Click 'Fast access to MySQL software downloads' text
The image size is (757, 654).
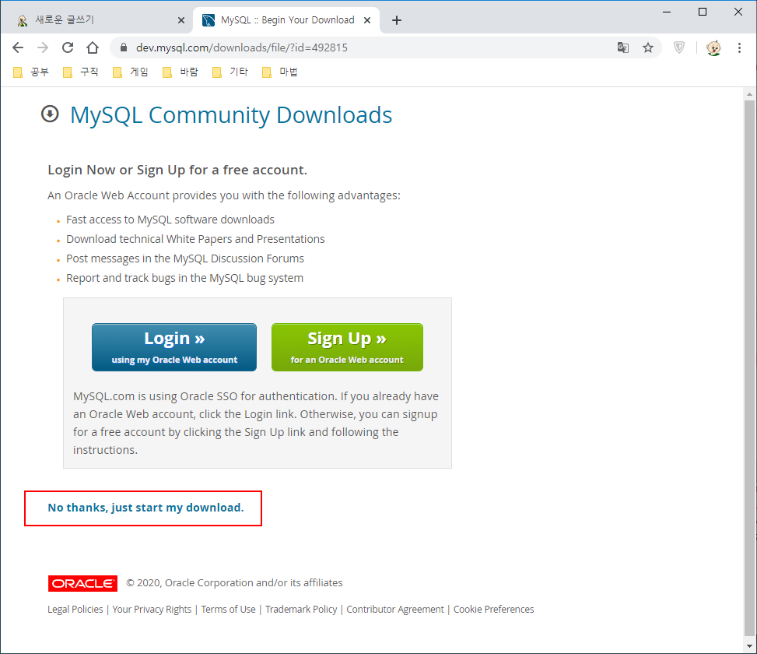click(170, 220)
